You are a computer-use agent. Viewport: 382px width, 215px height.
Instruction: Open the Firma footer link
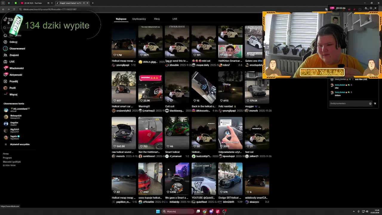(x=6, y=154)
